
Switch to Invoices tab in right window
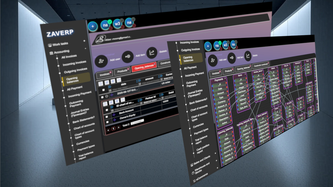[x=216, y=73]
